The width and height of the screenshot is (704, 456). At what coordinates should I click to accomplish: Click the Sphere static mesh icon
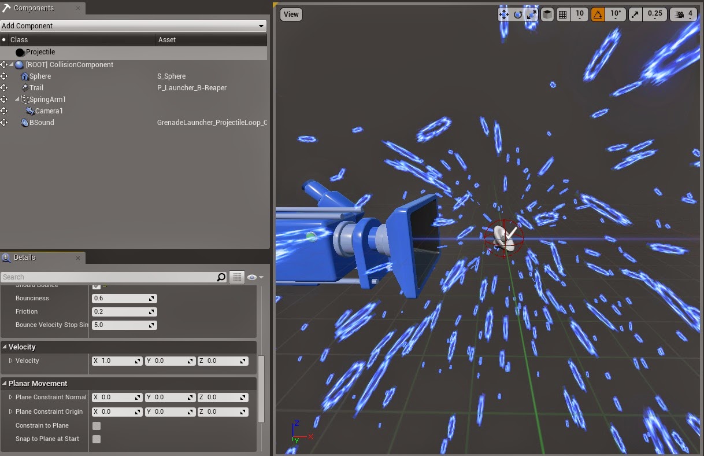point(24,76)
